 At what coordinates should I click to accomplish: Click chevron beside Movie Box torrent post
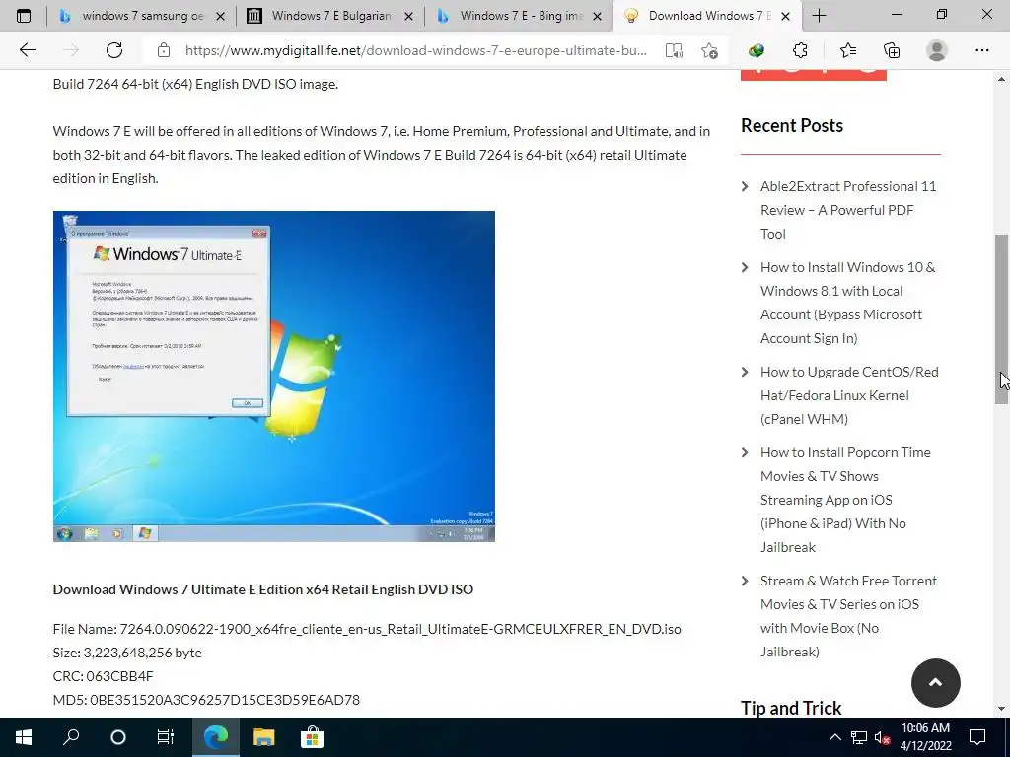point(746,581)
